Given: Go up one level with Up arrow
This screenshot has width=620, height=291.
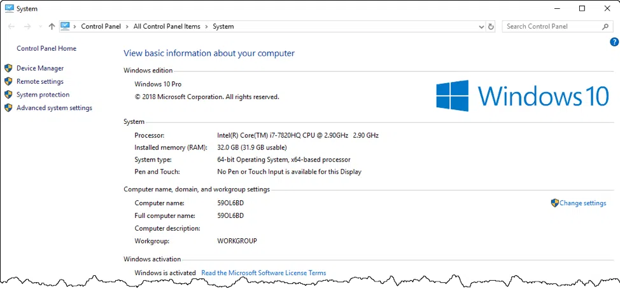Looking at the screenshot, I should (x=52, y=27).
